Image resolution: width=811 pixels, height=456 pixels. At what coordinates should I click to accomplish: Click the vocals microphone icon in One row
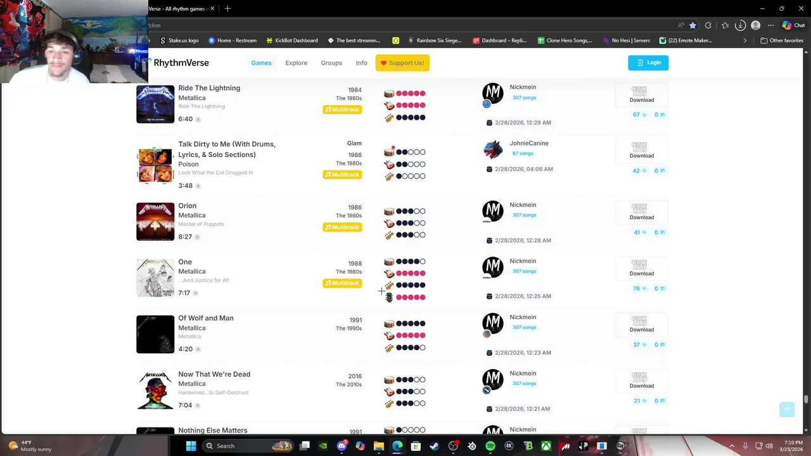pyautogui.click(x=389, y=297)
